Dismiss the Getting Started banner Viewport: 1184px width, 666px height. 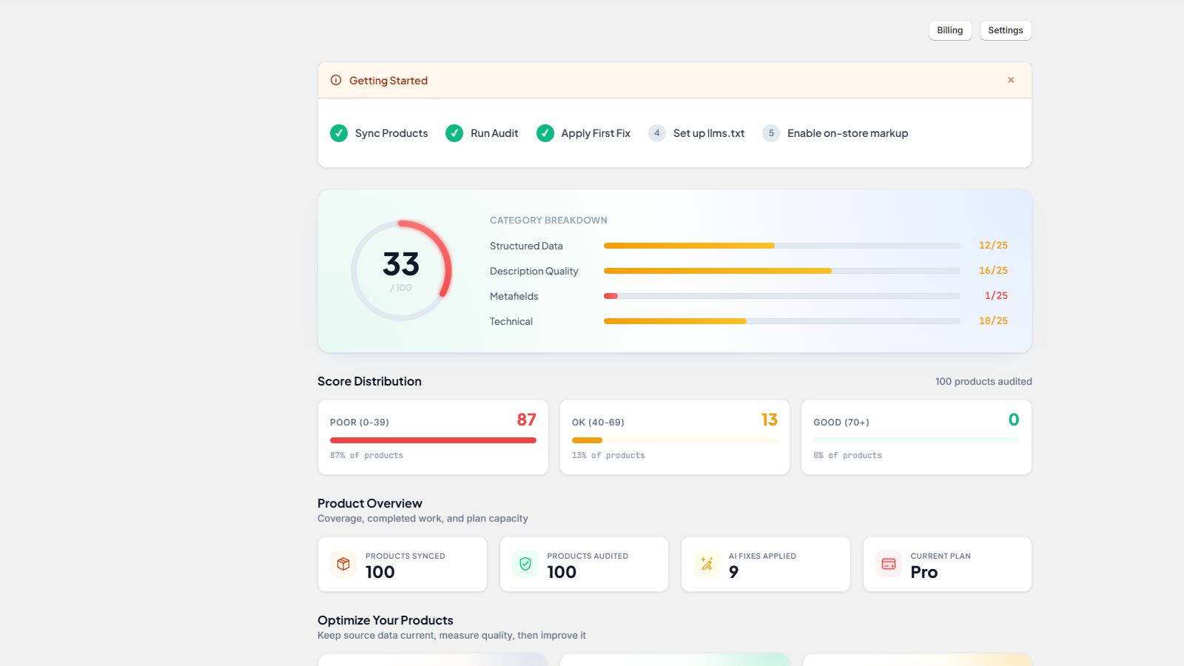(1011, 80)
